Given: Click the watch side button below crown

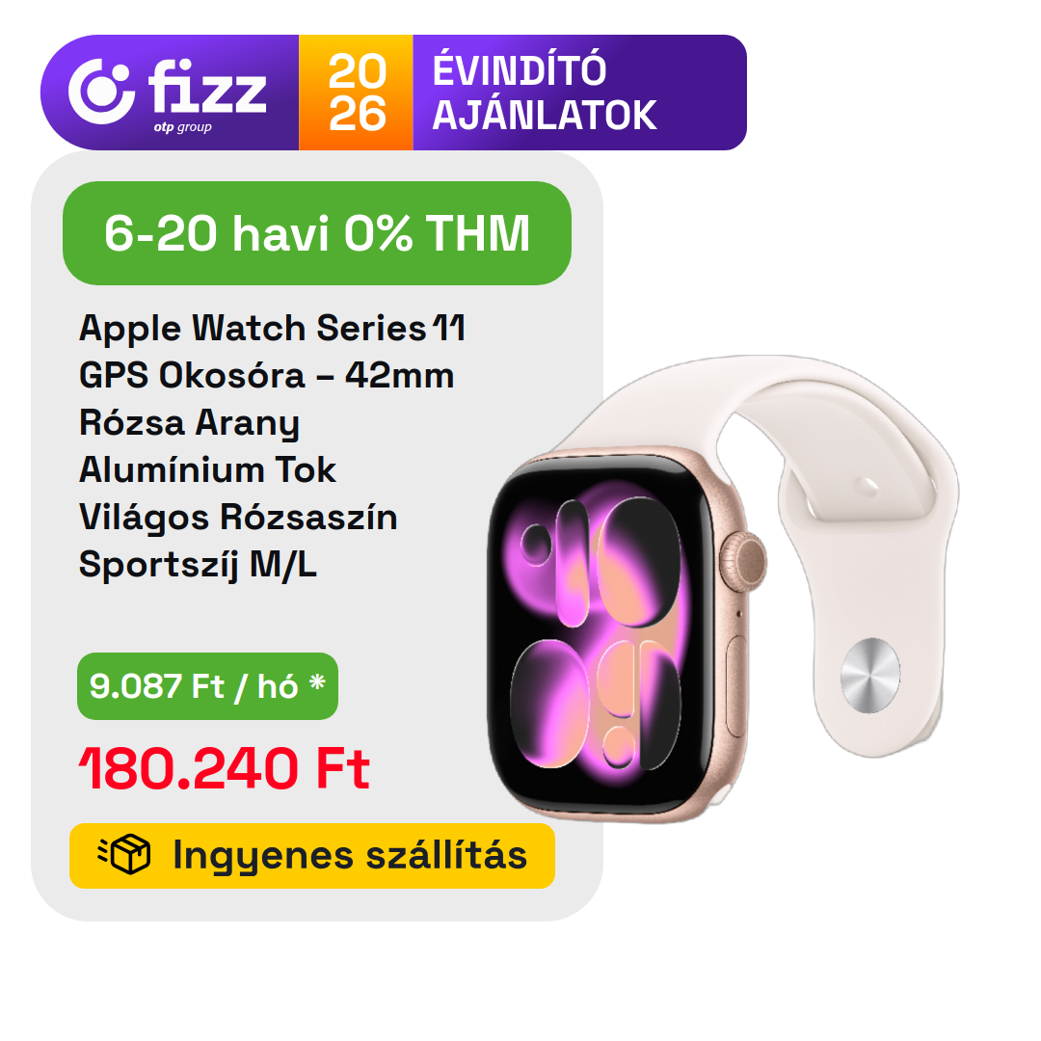Looking at the screenshot, I should [x=736, y=686].
